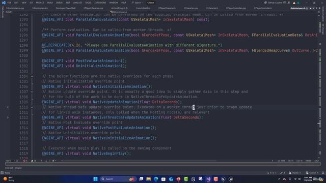Open the EDIT menu
This screenshot has height=183, width=326.
(16, 3)
